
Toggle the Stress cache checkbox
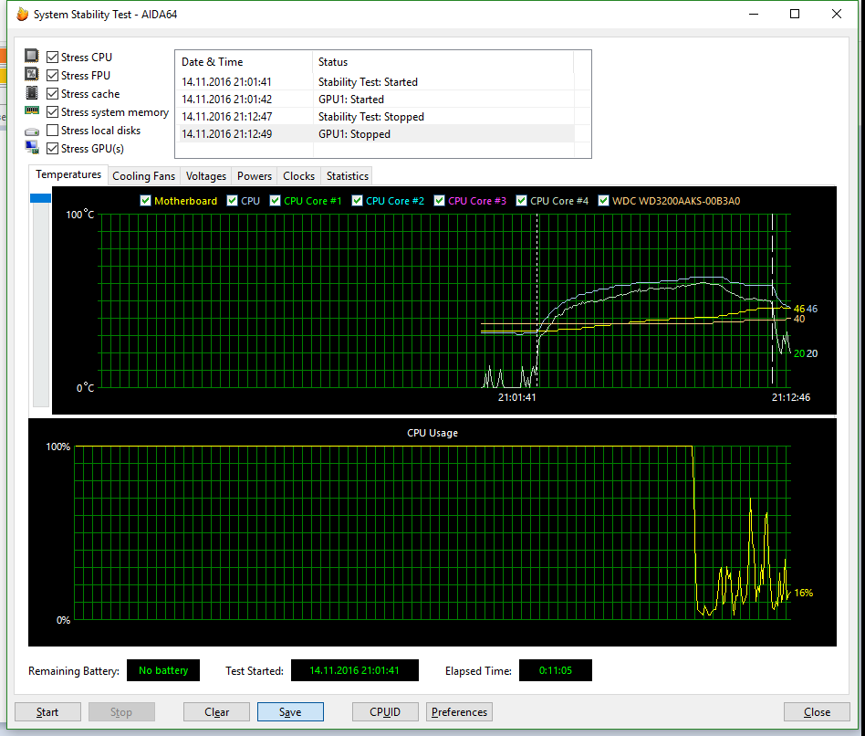click(52, 94)
